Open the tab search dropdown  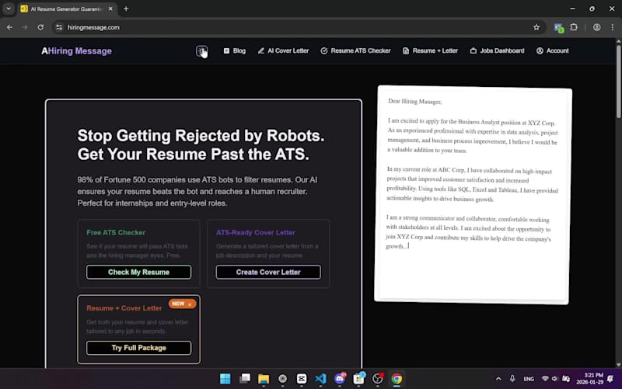(x=9, y=9)
